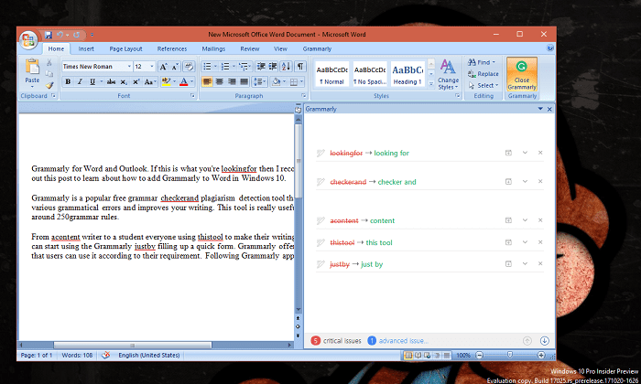Center the text
The width and height of the screenshot is (641, 384).
coord(219,81)
